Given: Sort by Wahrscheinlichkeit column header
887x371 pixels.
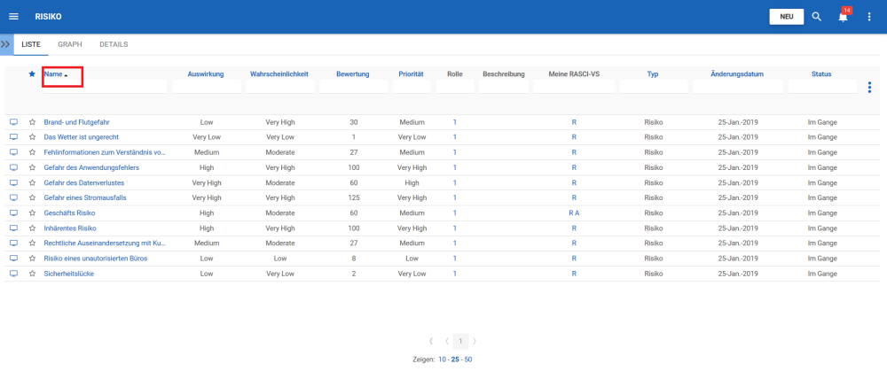Looking at the screenshot, I should click(279, 74).
